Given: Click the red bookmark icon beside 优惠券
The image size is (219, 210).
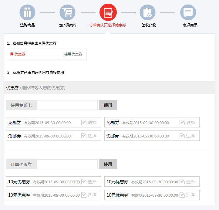Looking at the screenshot, I should point(12,54).
